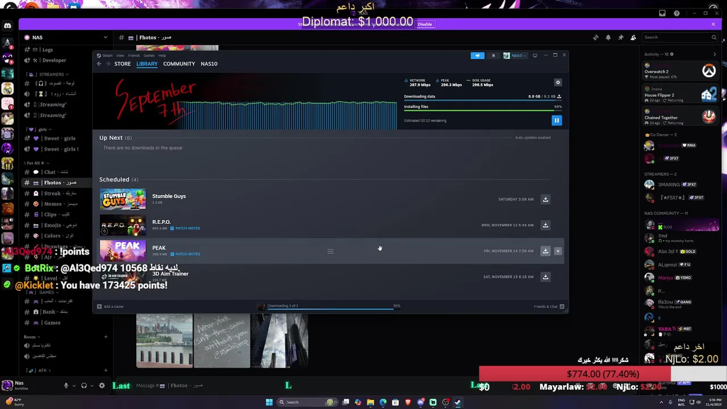Image resolution: width=727 pixels, height=409 pixels.
Task: Open PEAK patch notes link
Action: [185, 254]
